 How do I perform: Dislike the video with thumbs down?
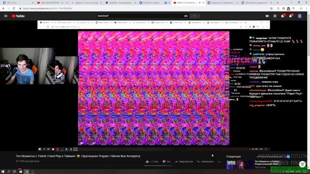coord(166,161)
